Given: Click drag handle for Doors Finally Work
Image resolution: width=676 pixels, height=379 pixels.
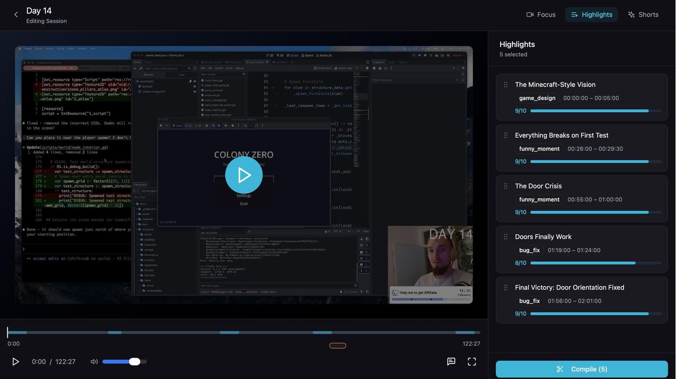Looking at the screenshot, I should (506, 237).
